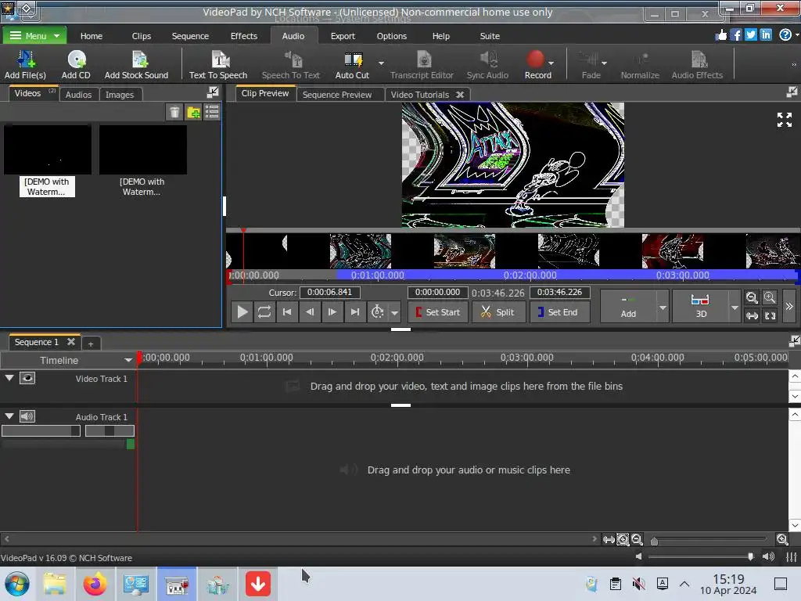Open the Clips ribbon tab
Image resolution: width=801 pixels, height=601 pixels.
click(x=141, y=36)
